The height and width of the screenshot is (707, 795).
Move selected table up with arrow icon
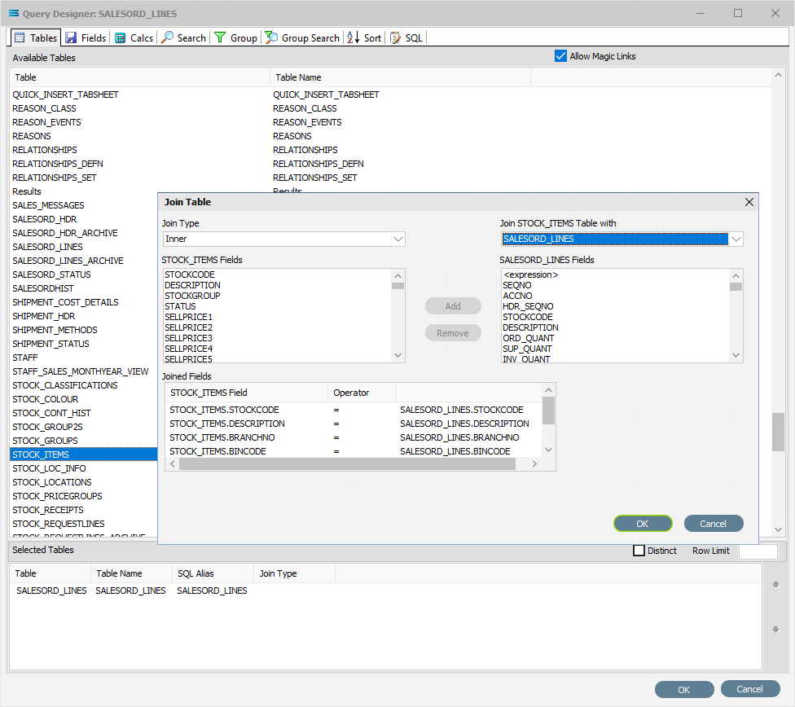[x=775, y=584]
